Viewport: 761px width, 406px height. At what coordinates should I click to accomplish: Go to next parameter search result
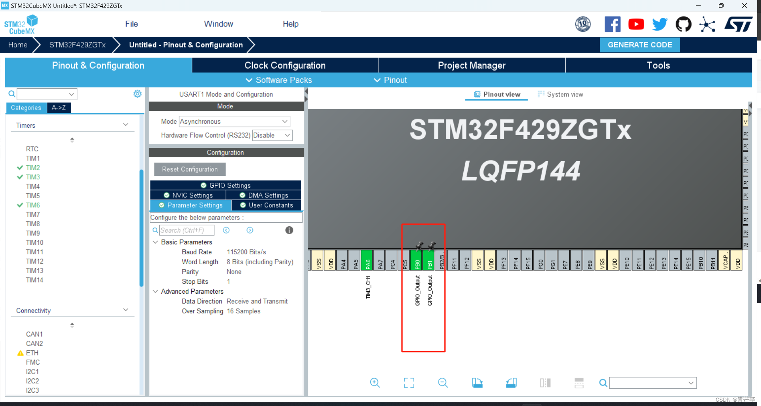250,230
